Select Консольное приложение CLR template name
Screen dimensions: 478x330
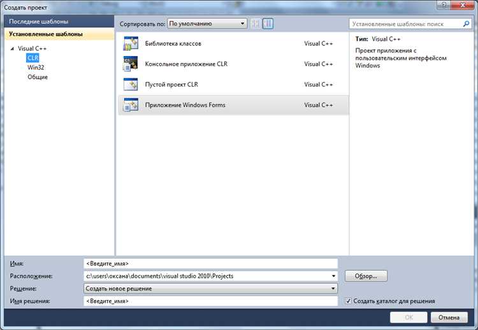click(x=186, y=64)
